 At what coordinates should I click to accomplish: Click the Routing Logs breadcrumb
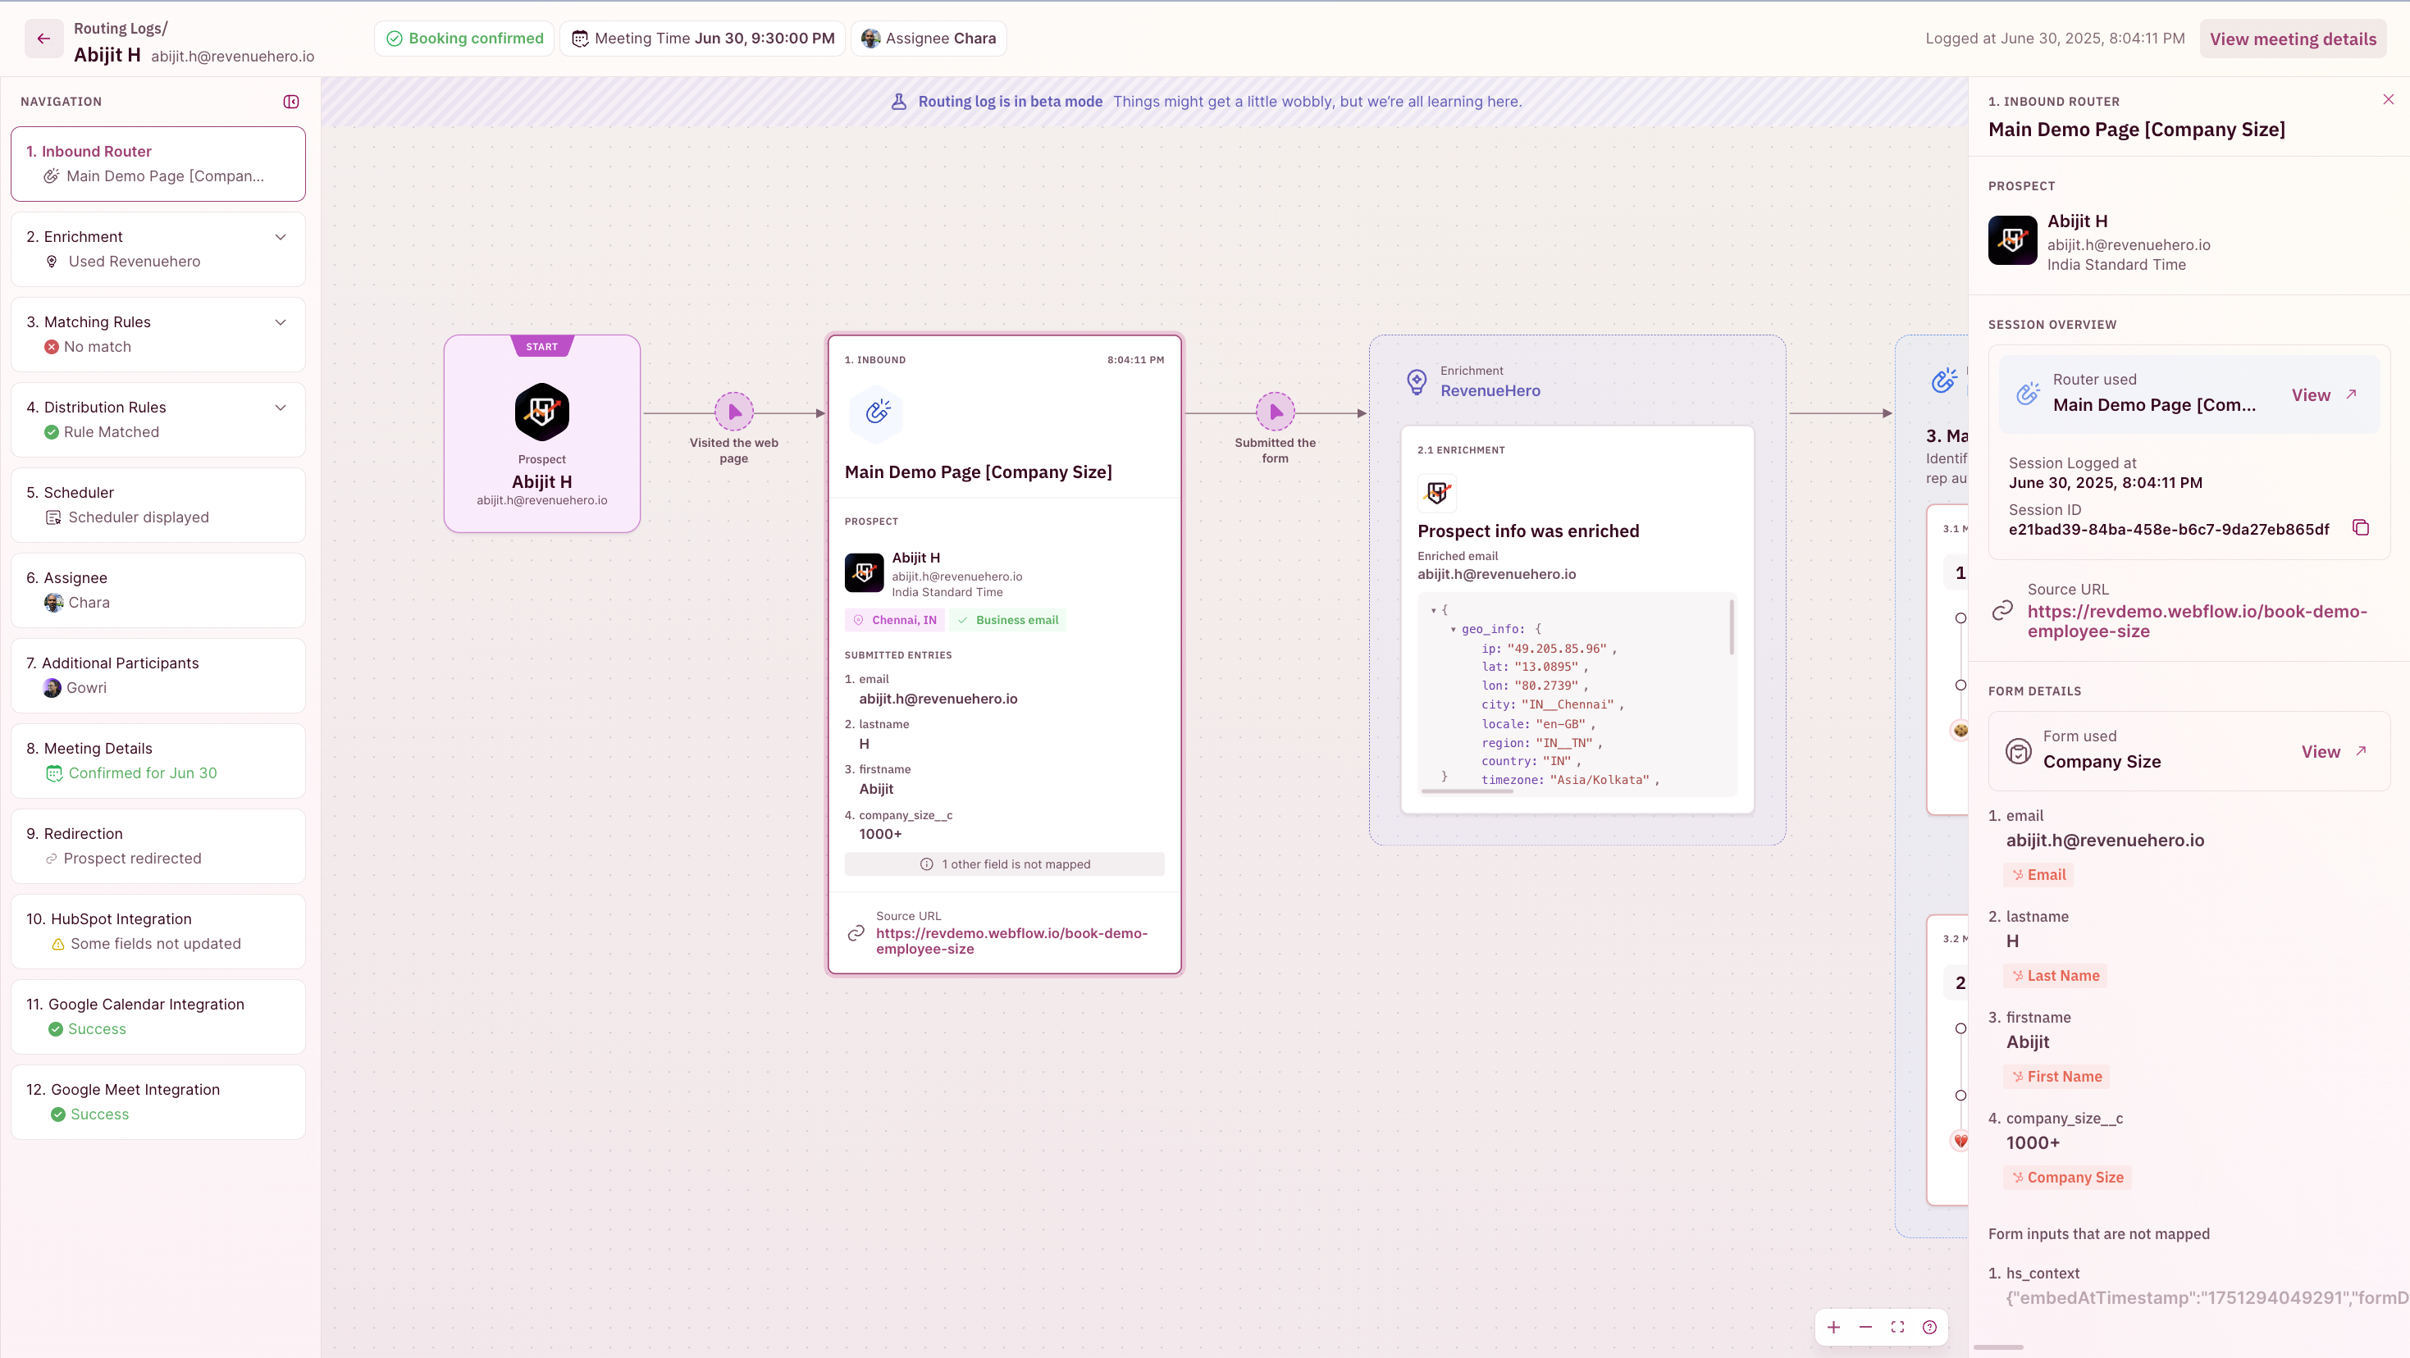point(121,28)
